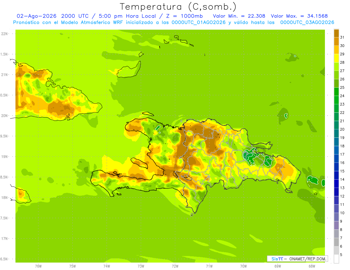Click the "25" contour label on map
This screenshot has height=270, width=350.
pyautogui.click(x=253, y=164)
